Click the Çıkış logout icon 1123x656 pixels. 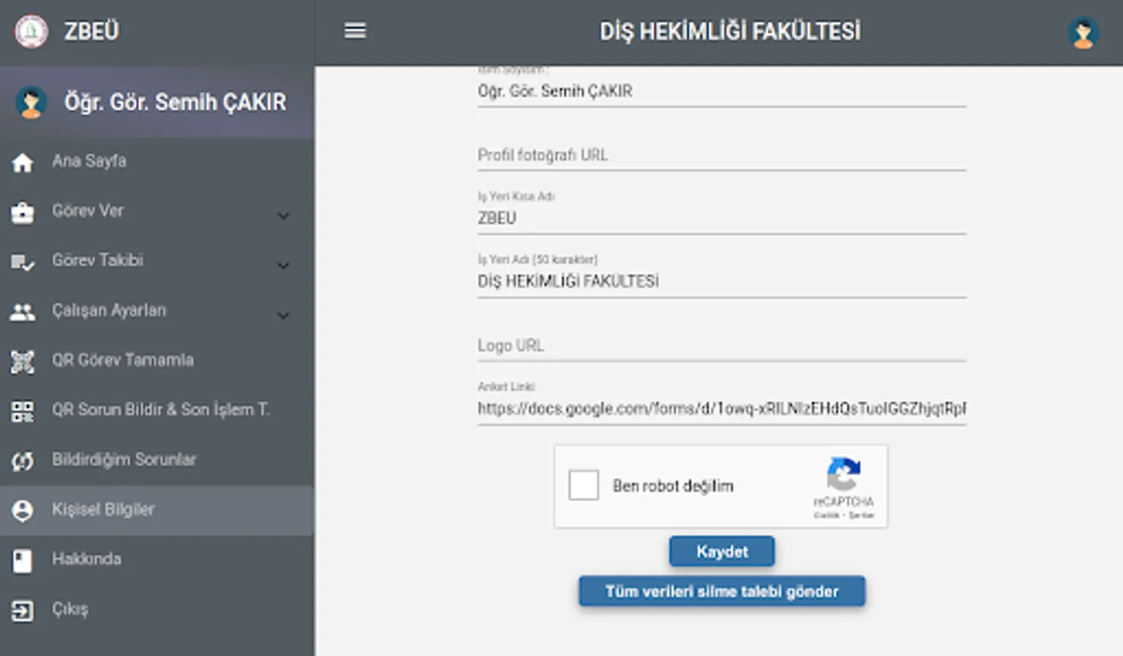pyautogui.click(x=23, y=610)
